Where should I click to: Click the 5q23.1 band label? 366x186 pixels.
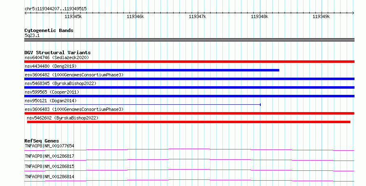tap(32, 35)
